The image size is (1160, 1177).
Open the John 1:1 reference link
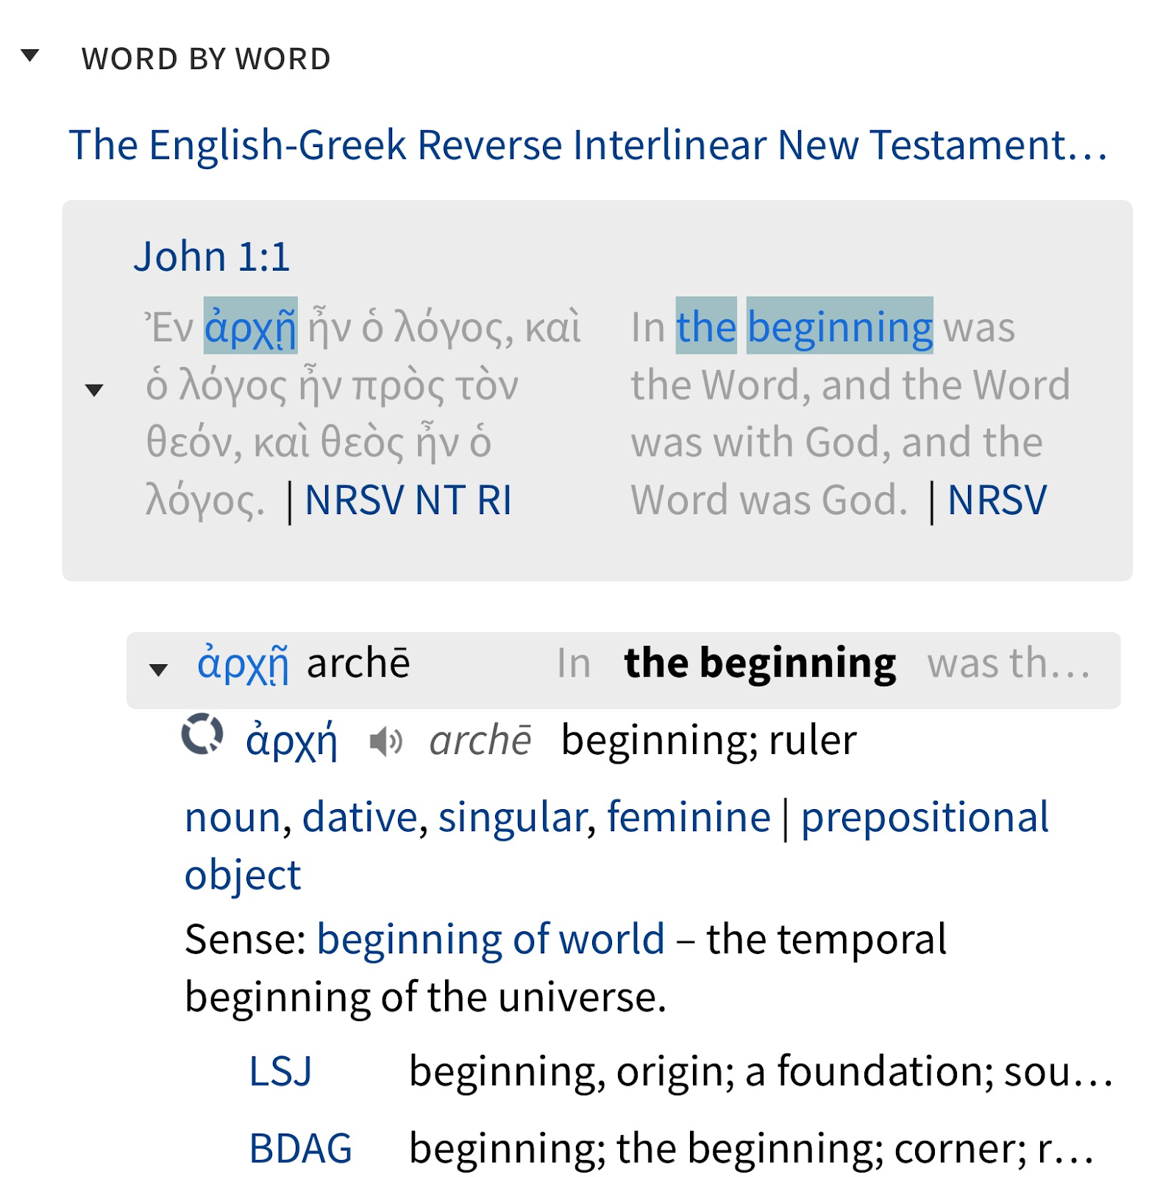click(212, 257)
